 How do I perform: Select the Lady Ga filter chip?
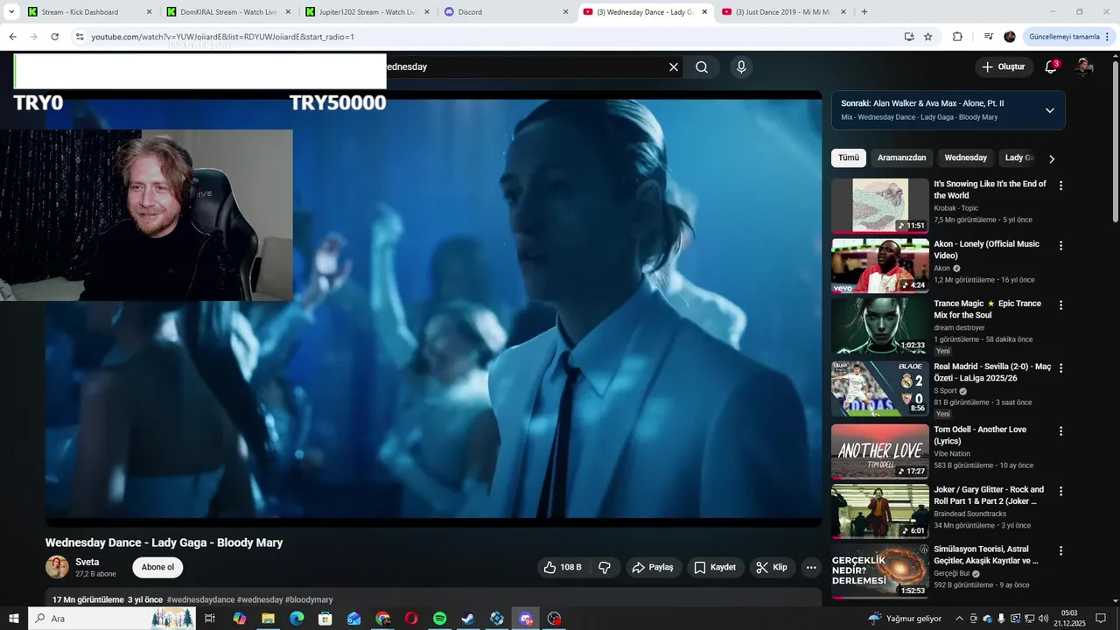point(1019,157)
